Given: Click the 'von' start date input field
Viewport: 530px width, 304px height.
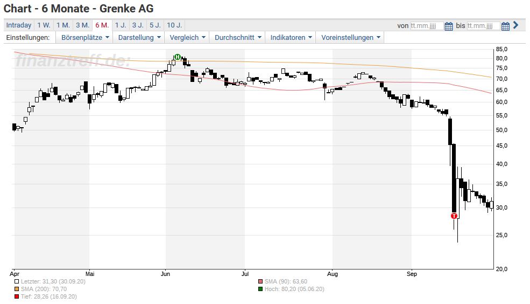Looking at the screenshot, I should tap(427, 26).
